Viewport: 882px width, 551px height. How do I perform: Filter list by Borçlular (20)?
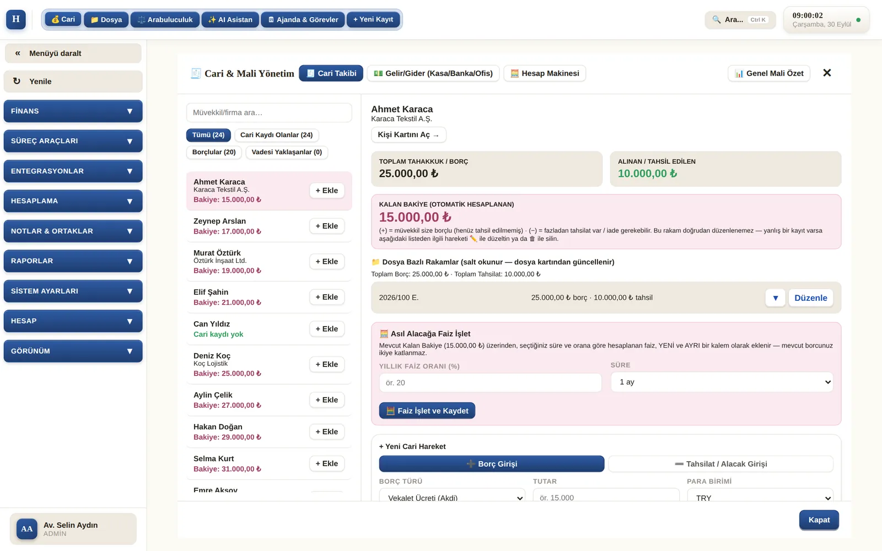coord(214,152)
